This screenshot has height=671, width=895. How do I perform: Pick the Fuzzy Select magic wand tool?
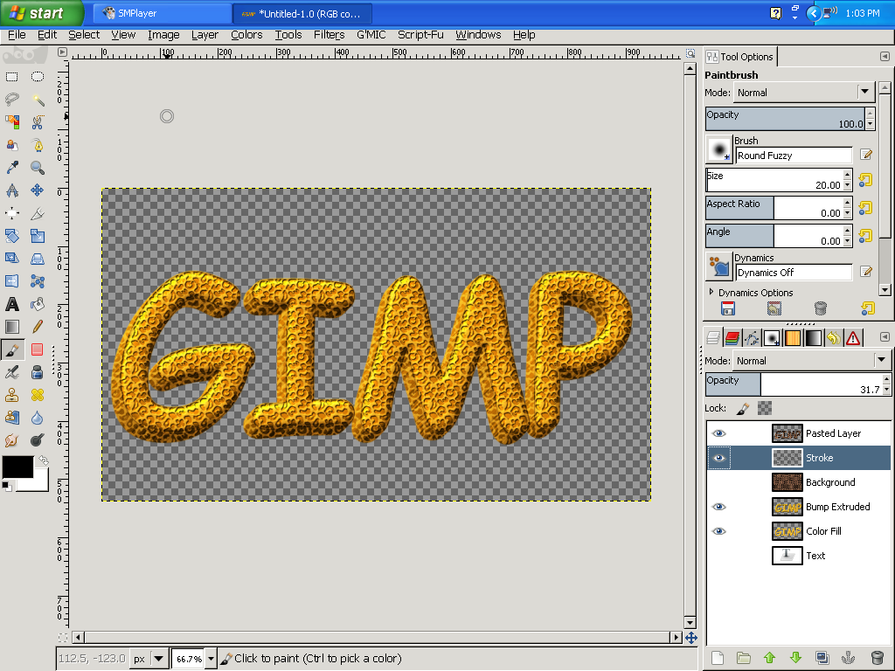(x=38, y=100)
